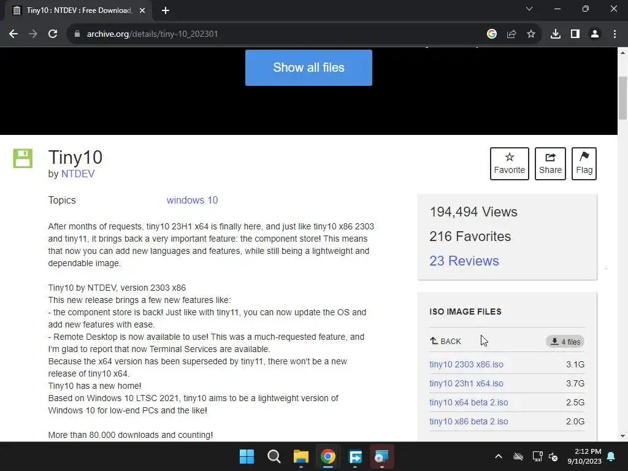The image size is (628, 471).
Task: Open File Explorer from taskbar
Action: pos(301,456)
